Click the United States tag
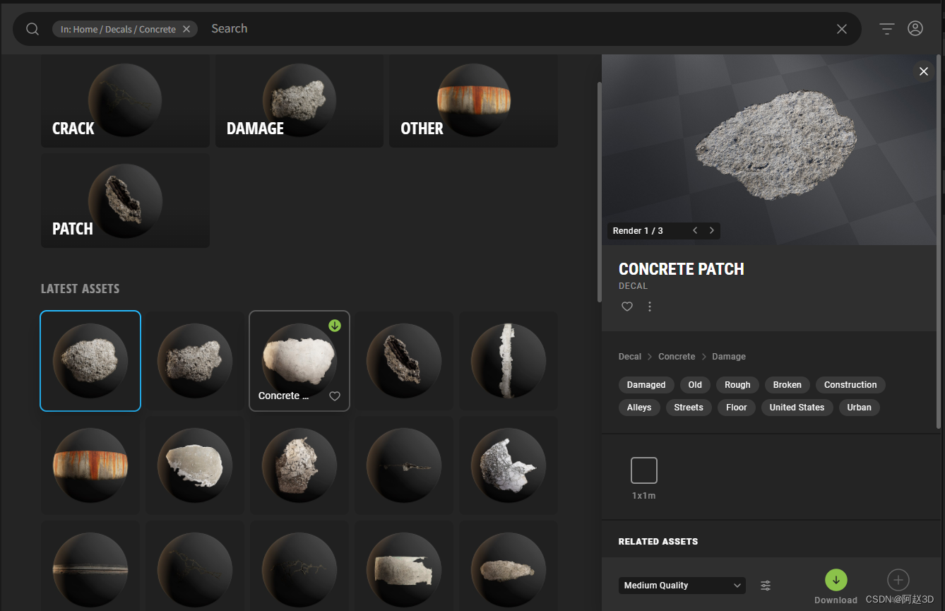This screenshot has height=611, width=945. tap(797, 408)
